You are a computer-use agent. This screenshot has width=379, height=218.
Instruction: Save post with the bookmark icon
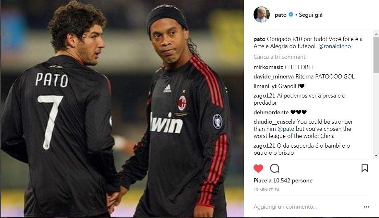(365, 168)
